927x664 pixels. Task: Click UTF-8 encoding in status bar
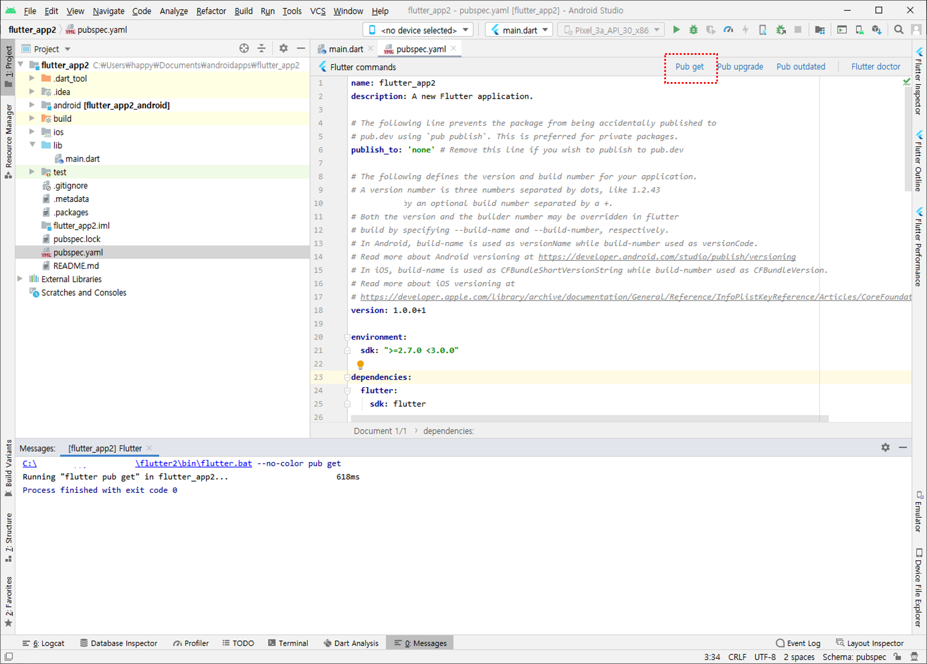pos(765,657)
